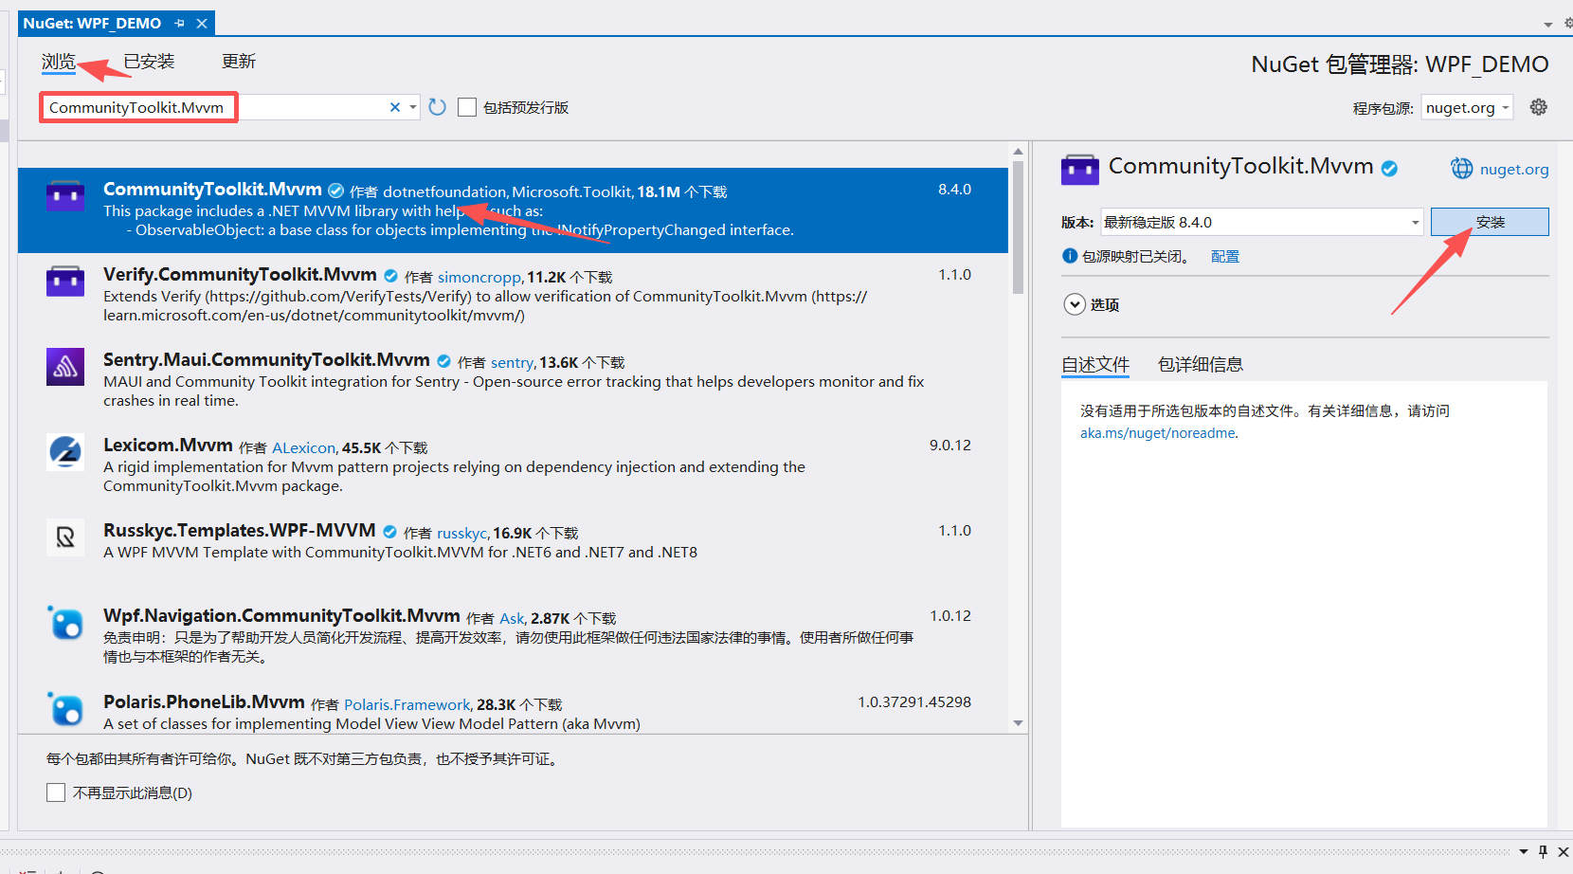The image size is (1573, 874).
Task: Open the ALexicon author link
Action: [x=303, y=447]
